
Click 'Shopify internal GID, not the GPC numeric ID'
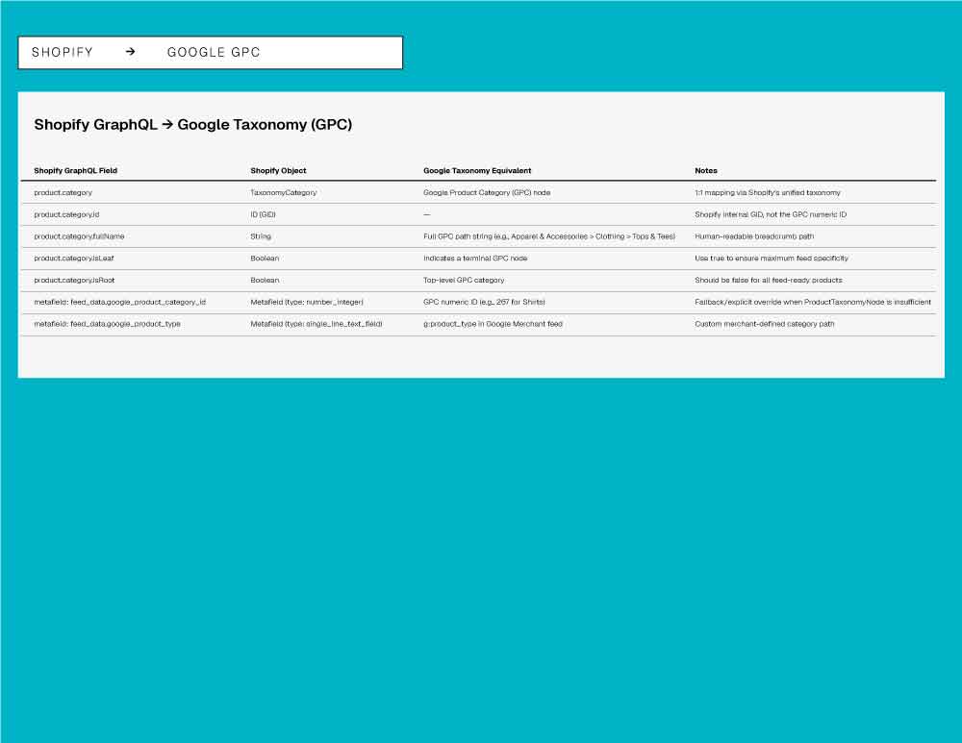(x=770, y=214)
